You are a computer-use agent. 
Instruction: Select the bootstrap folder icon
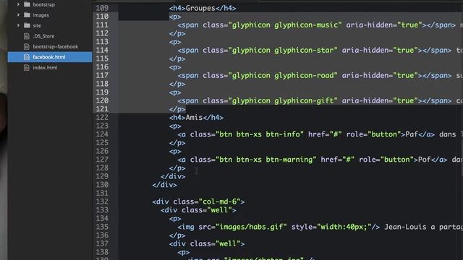tap(27, 4)
